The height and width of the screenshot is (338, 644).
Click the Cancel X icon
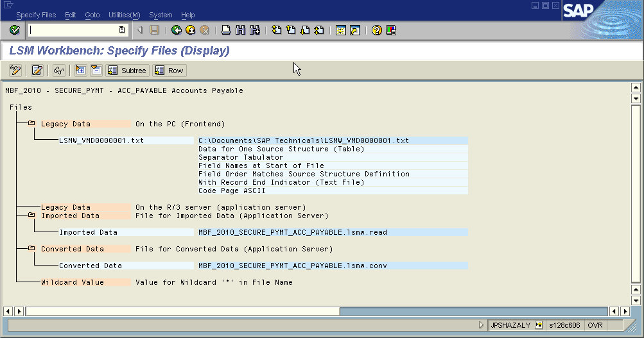(205, 30)
